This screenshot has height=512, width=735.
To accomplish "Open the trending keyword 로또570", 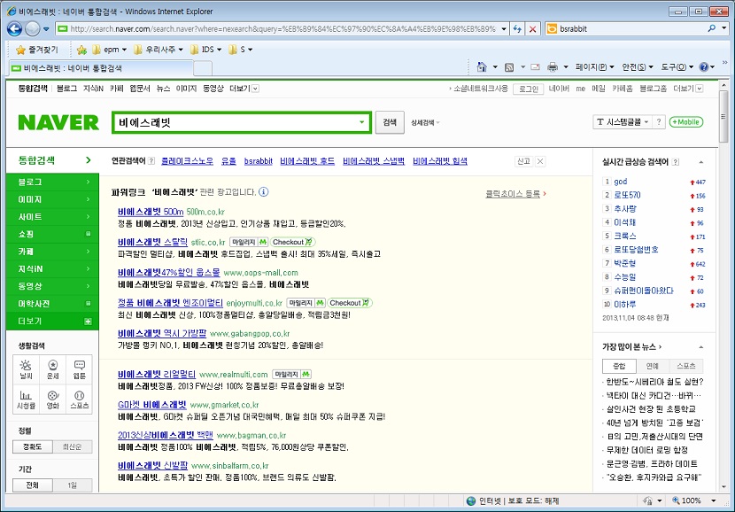I will tap(627, 195).
